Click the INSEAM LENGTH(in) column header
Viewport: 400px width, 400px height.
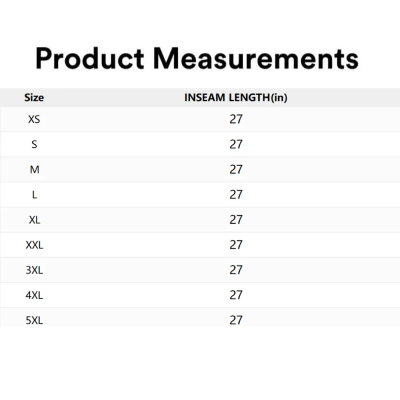pos(236,98)
